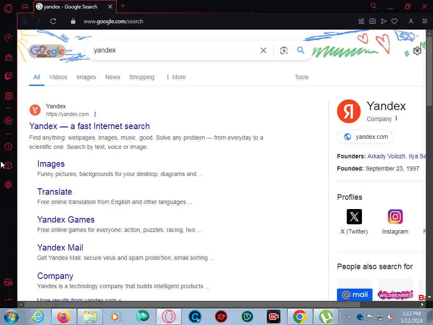Reload the current page
The image size is (433, 325).
[53, 21]
